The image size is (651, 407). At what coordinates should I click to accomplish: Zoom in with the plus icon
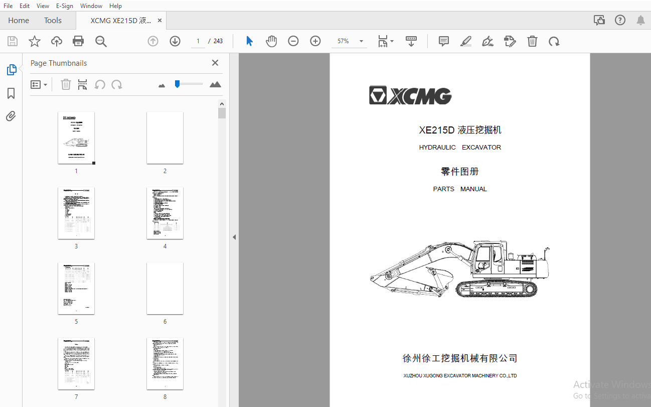coord(315,41)
